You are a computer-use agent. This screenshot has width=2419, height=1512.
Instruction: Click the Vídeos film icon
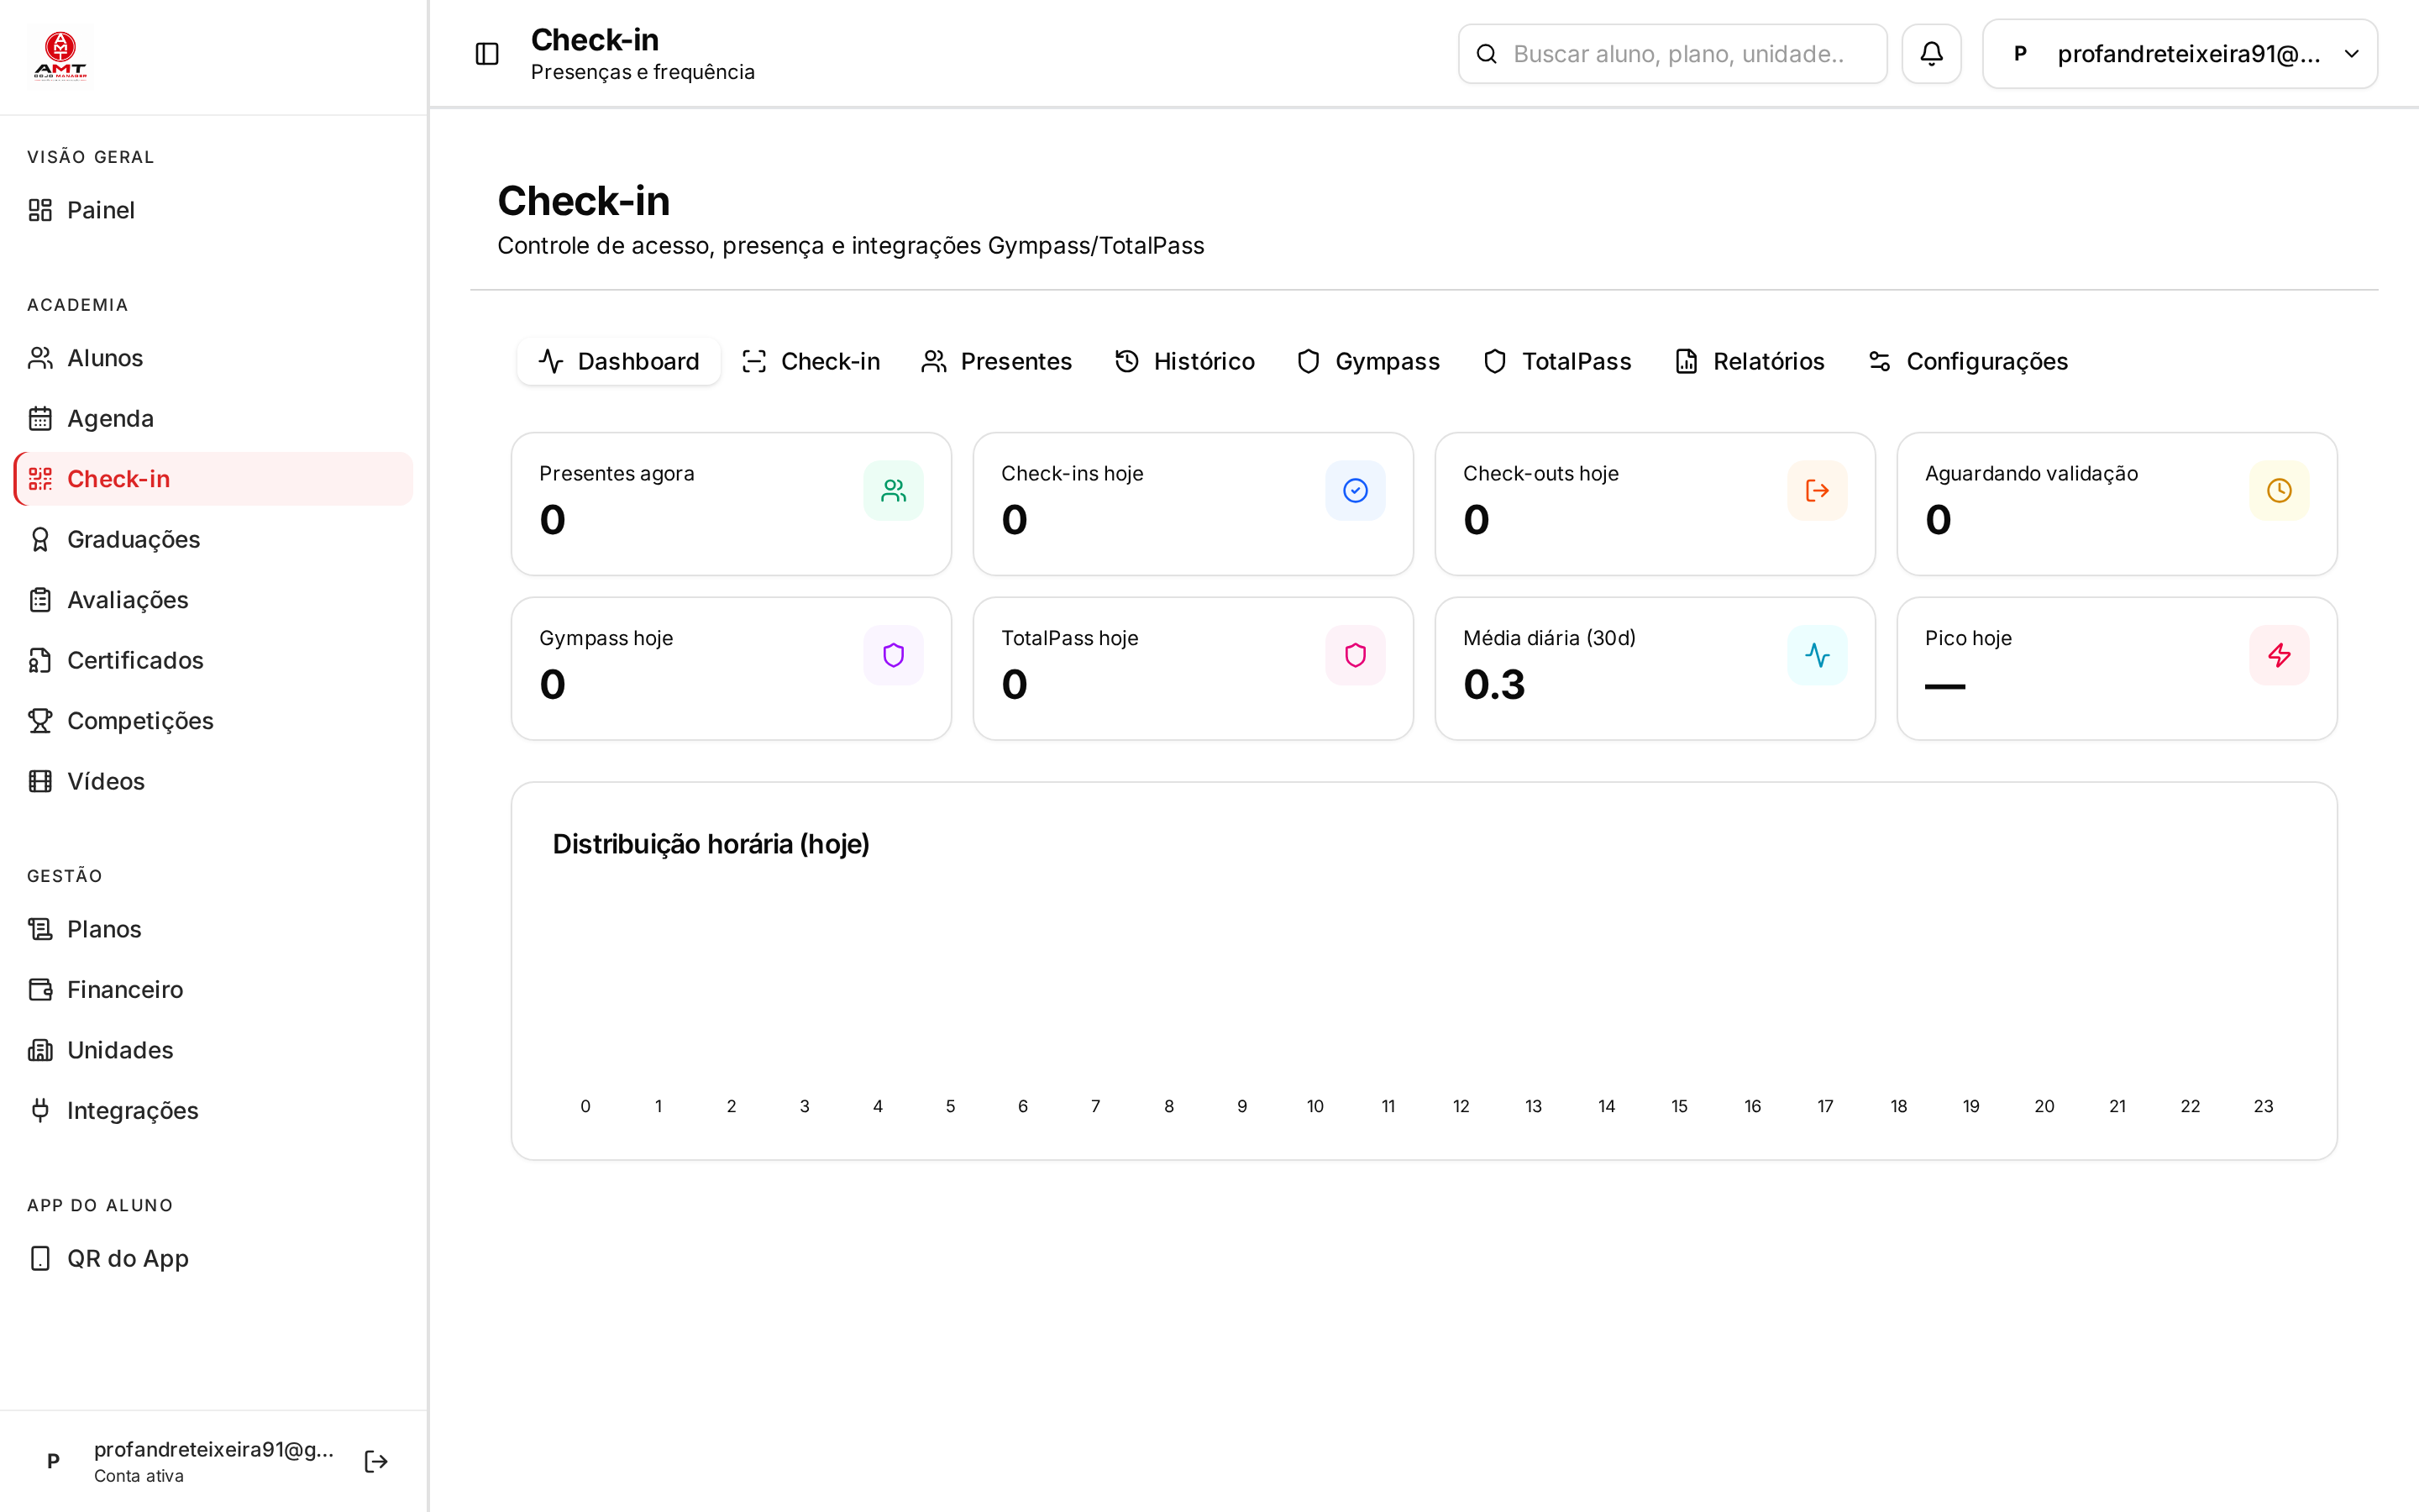coord(40,781)
